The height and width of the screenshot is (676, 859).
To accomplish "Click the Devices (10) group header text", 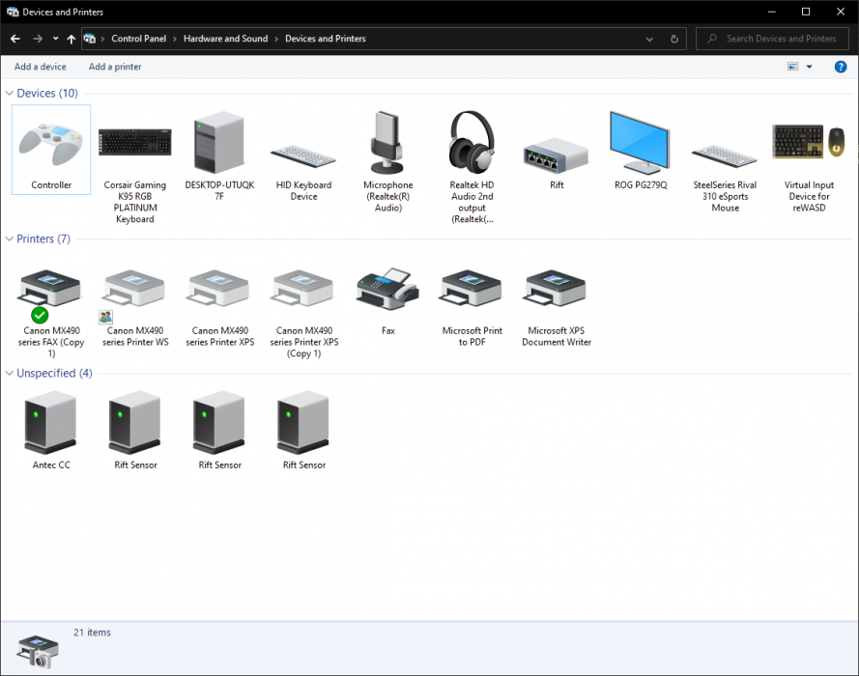I will 47,93.
